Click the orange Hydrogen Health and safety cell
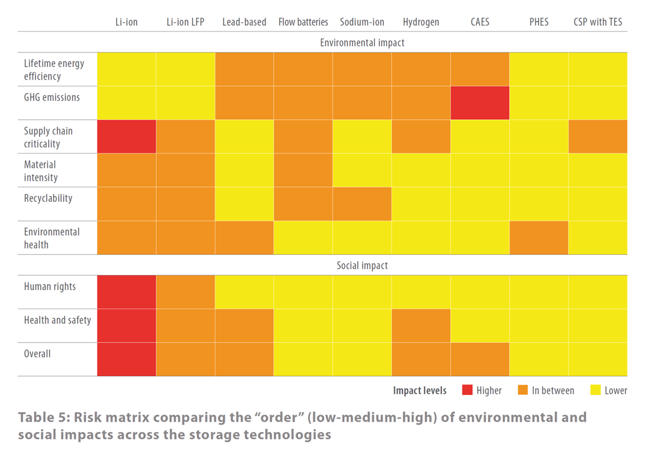 coord(420,325)
